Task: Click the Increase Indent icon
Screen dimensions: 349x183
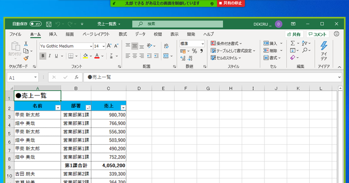Action: [x=157, y=56]
